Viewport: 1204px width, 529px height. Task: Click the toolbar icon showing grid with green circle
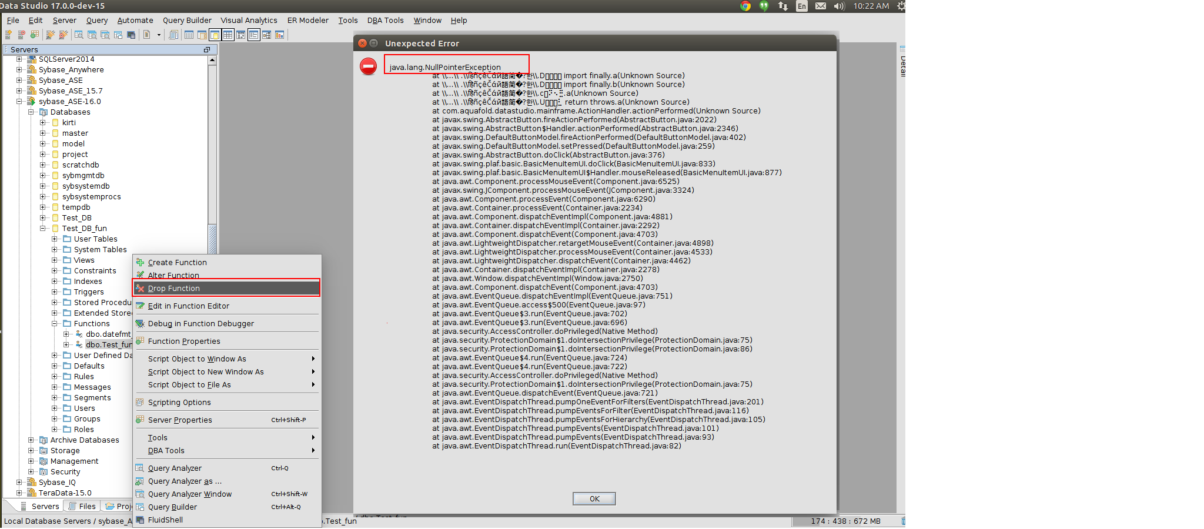point(35,35)
